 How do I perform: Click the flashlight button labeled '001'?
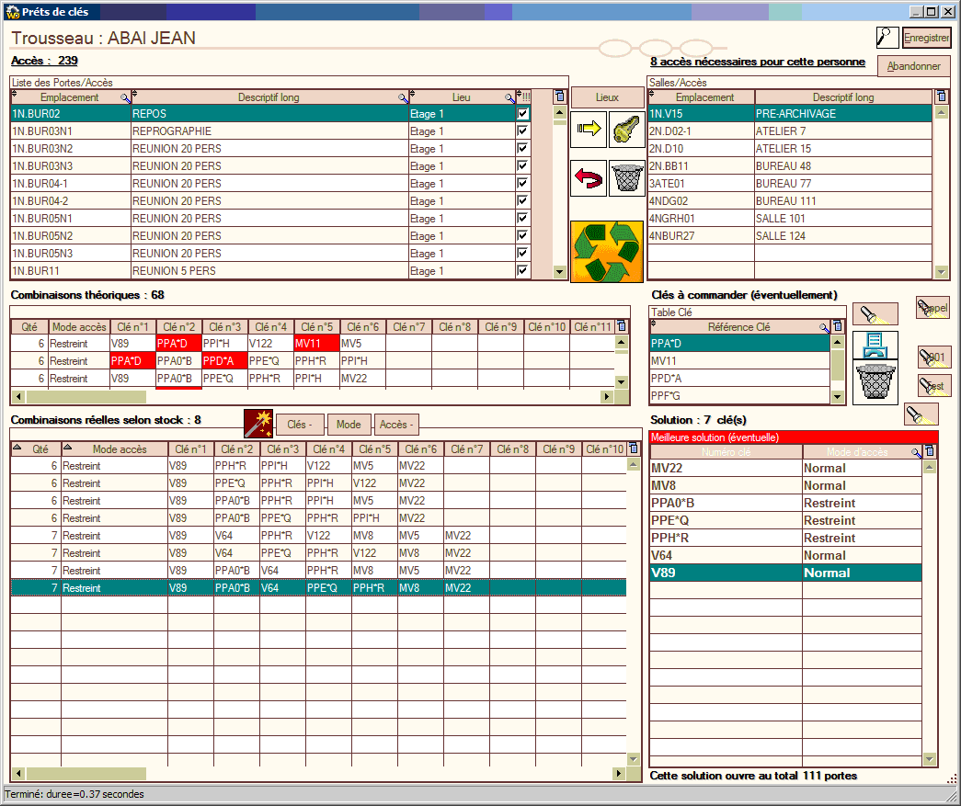click(x=934, y=358)
